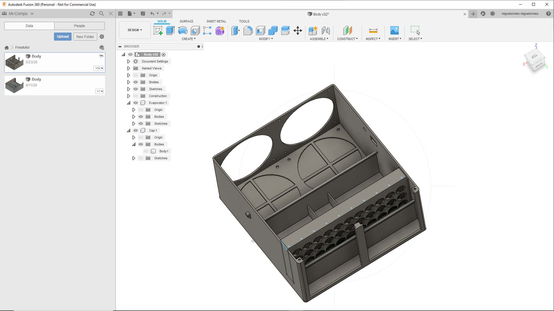Collapse the Cap:1 component node
The width and height of the screenshot is (554, 311).
(128, 130)
